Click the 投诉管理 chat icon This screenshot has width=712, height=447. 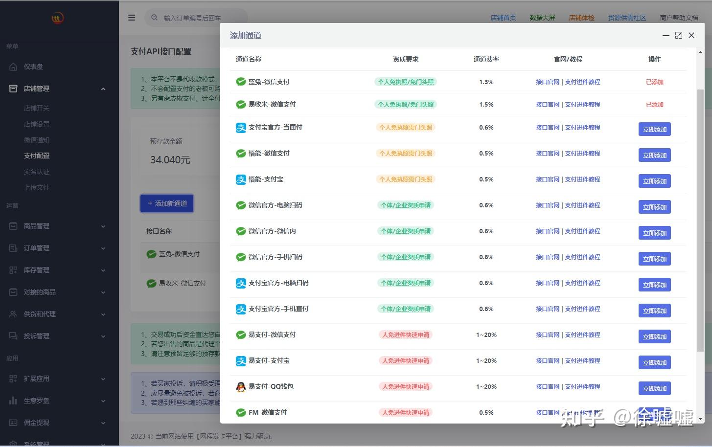click(x=13, y=336)
